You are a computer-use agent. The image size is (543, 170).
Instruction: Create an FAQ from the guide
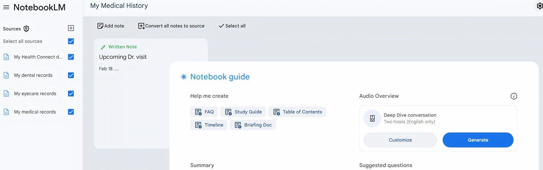pos(204,112)
